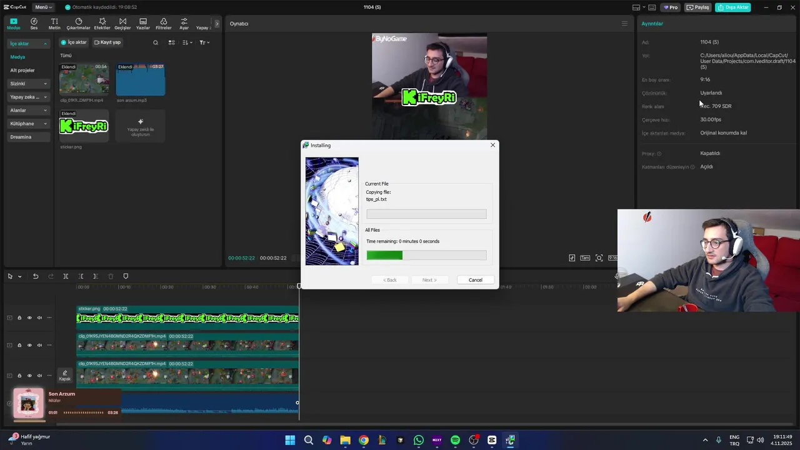Open Google Chrome from the taskbar
This screenshot has height=450, width=800.
pyautogui.click(x=364, y=440)
